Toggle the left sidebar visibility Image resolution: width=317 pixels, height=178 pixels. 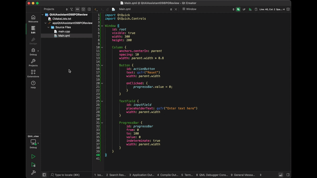(x=44, y=174)
